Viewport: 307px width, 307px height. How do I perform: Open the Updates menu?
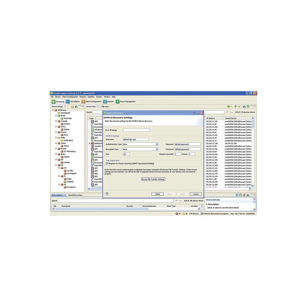pos(91,97)
